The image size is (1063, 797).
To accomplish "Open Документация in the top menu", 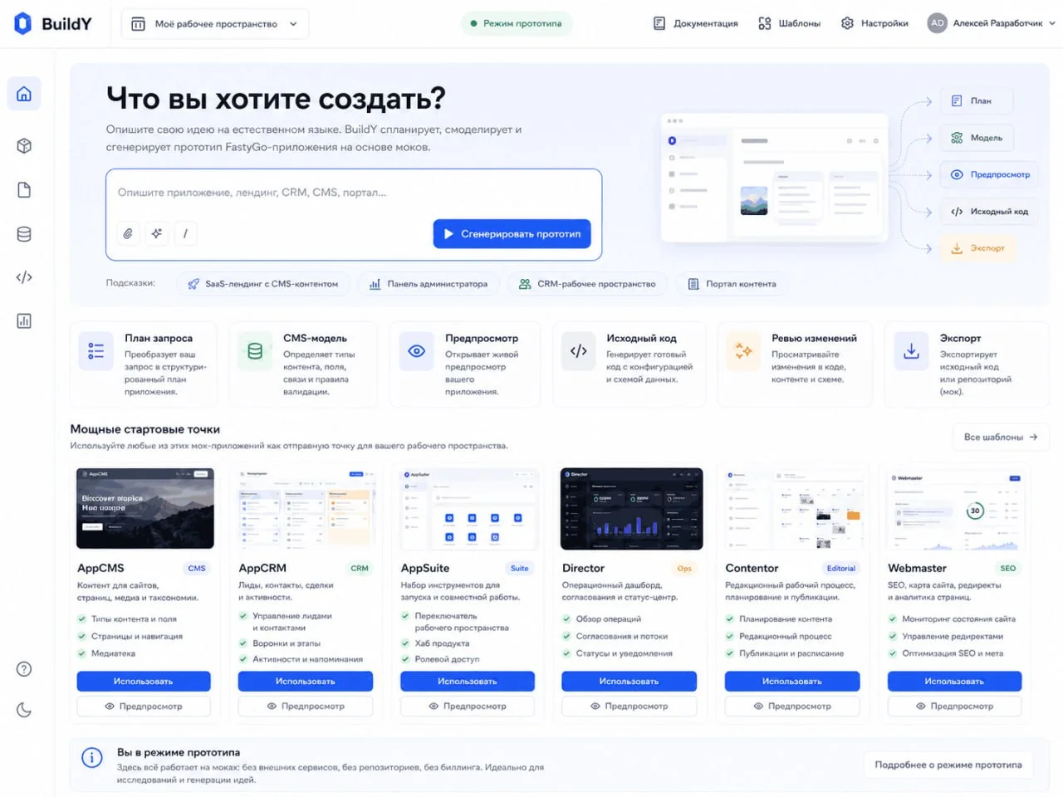I will click(696, 23).
